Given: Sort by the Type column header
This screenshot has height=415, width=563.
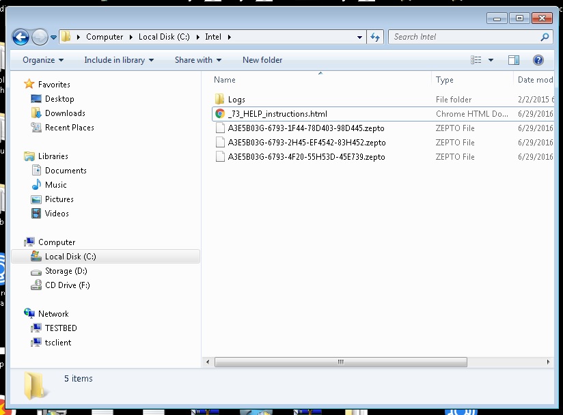Looking at the screenshot, I should (445, 80).
